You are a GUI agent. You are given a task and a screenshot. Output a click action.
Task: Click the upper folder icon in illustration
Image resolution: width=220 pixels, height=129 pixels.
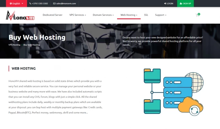152,76
